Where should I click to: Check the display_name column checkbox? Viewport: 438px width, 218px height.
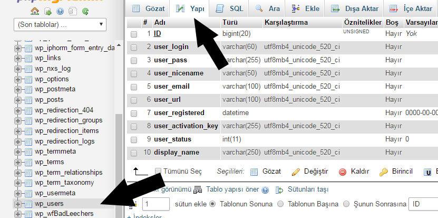point(134,153)
